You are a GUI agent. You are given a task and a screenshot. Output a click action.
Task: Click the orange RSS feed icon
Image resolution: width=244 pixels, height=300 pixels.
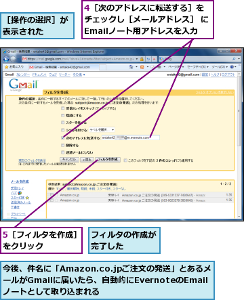(142, 67)
